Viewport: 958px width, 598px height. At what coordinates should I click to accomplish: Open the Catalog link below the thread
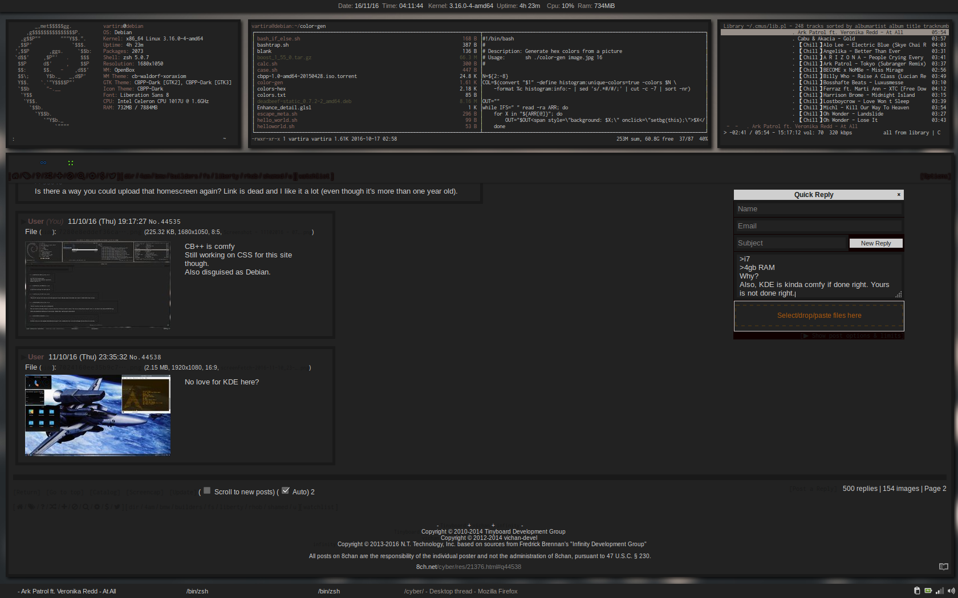(x=105, y=492)
